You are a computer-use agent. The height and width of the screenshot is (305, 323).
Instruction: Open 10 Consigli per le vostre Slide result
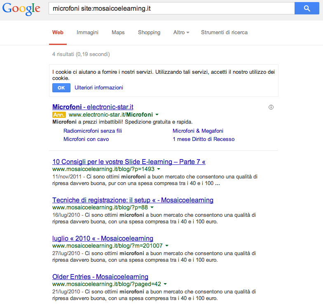[129, 162]
